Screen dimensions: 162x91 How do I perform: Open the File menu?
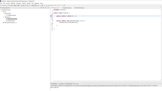click(x=1, y=3)
